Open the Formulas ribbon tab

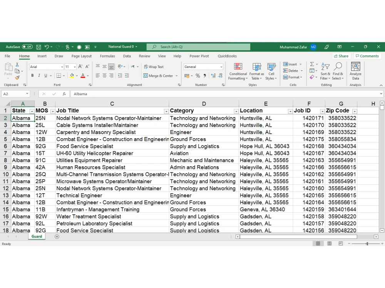click(x=107, y=56)
